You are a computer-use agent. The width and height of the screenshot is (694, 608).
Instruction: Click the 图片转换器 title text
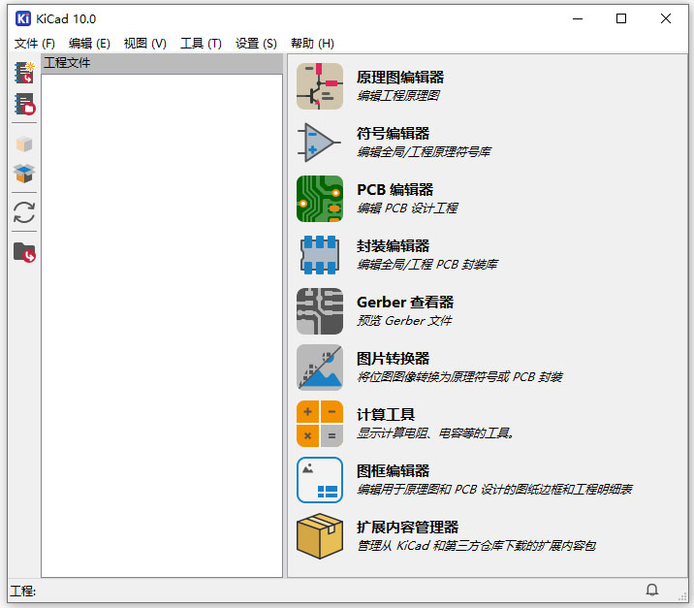point(393,358)
